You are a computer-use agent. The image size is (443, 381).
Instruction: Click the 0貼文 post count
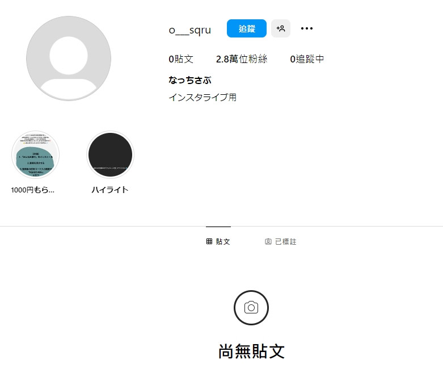click(181, 59)
